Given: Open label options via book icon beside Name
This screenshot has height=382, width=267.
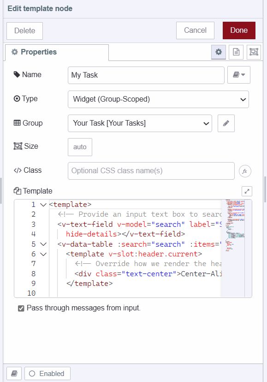Looking at the screenshot, I should pos(238,74).
